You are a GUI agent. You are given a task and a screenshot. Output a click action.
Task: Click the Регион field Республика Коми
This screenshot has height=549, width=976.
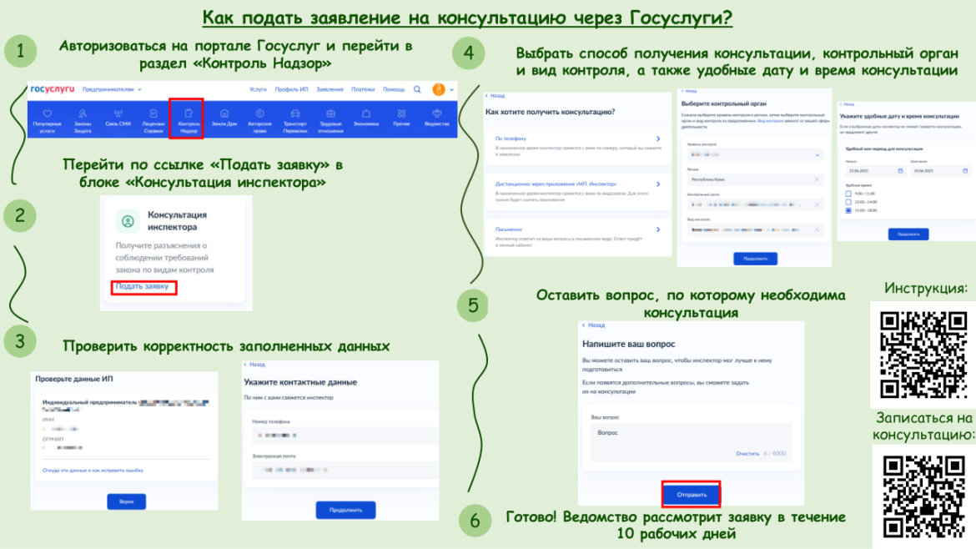tap(755, 179)
